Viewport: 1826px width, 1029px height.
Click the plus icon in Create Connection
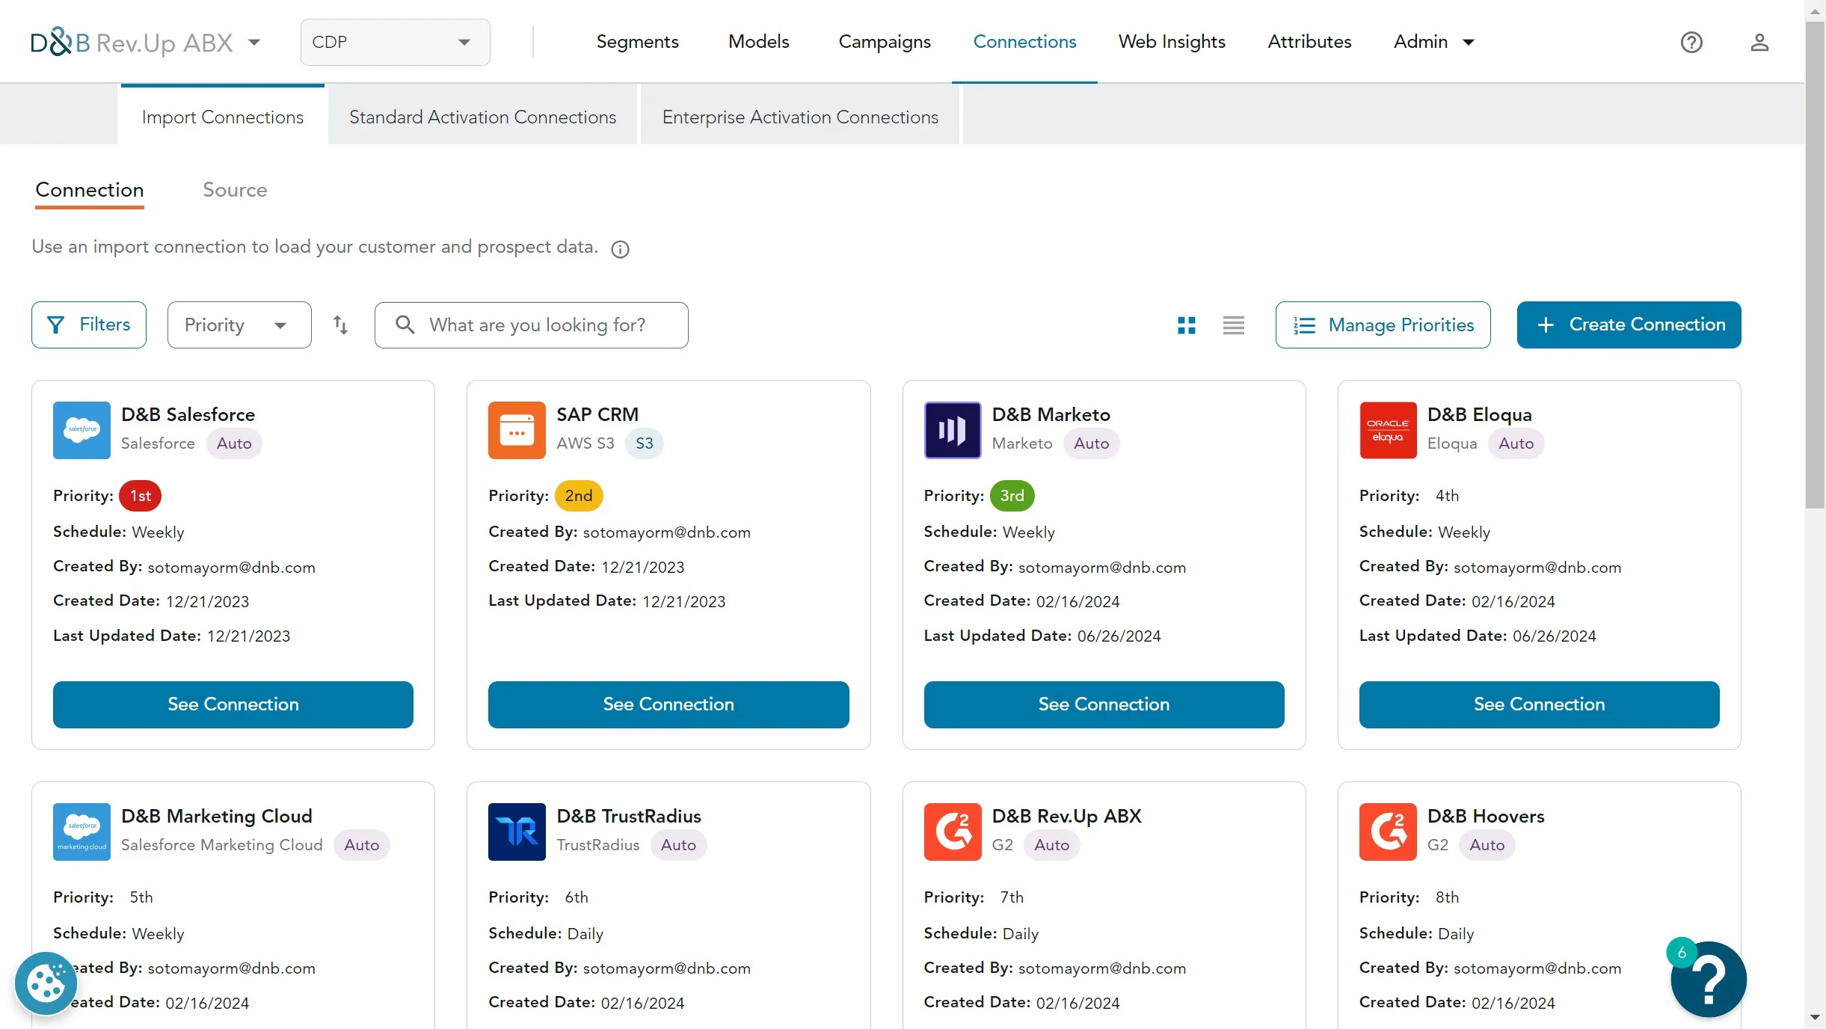click(1546, 325)
